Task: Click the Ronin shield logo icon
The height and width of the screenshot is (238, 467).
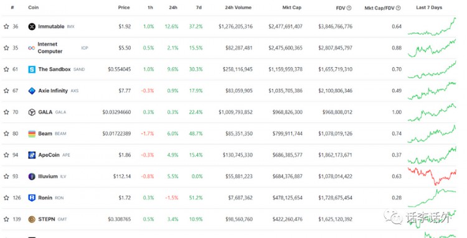Action: (x=32, y=198)
